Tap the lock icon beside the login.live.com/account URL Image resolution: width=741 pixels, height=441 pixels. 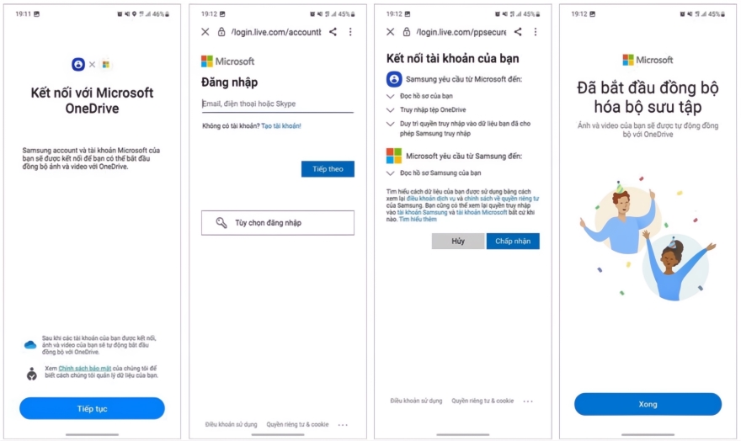pos(221,32)
